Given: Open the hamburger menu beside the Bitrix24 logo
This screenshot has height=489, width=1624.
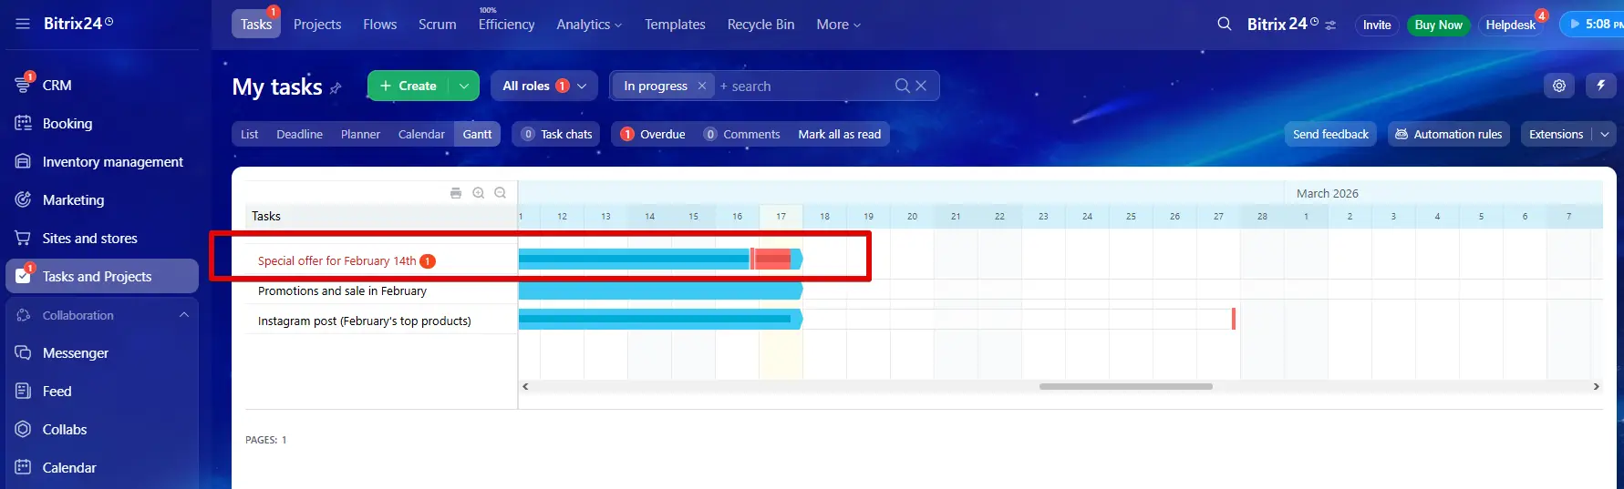Looking at the screenshot, I should tap(23, 24).
